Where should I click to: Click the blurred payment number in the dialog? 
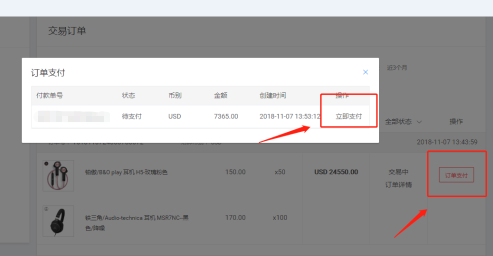pyautogui.click(x=73, y=116)
